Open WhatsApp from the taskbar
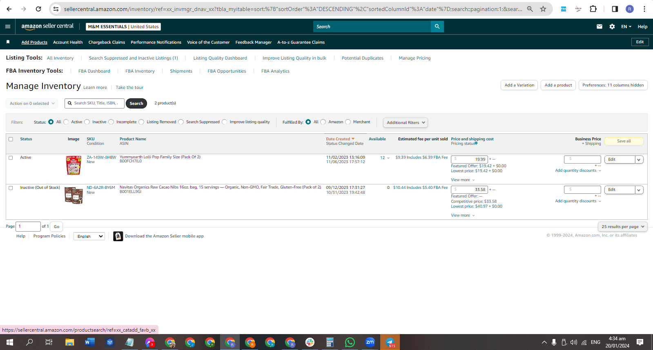The height and width of the screenshot is (350, 653). [350, 342]
